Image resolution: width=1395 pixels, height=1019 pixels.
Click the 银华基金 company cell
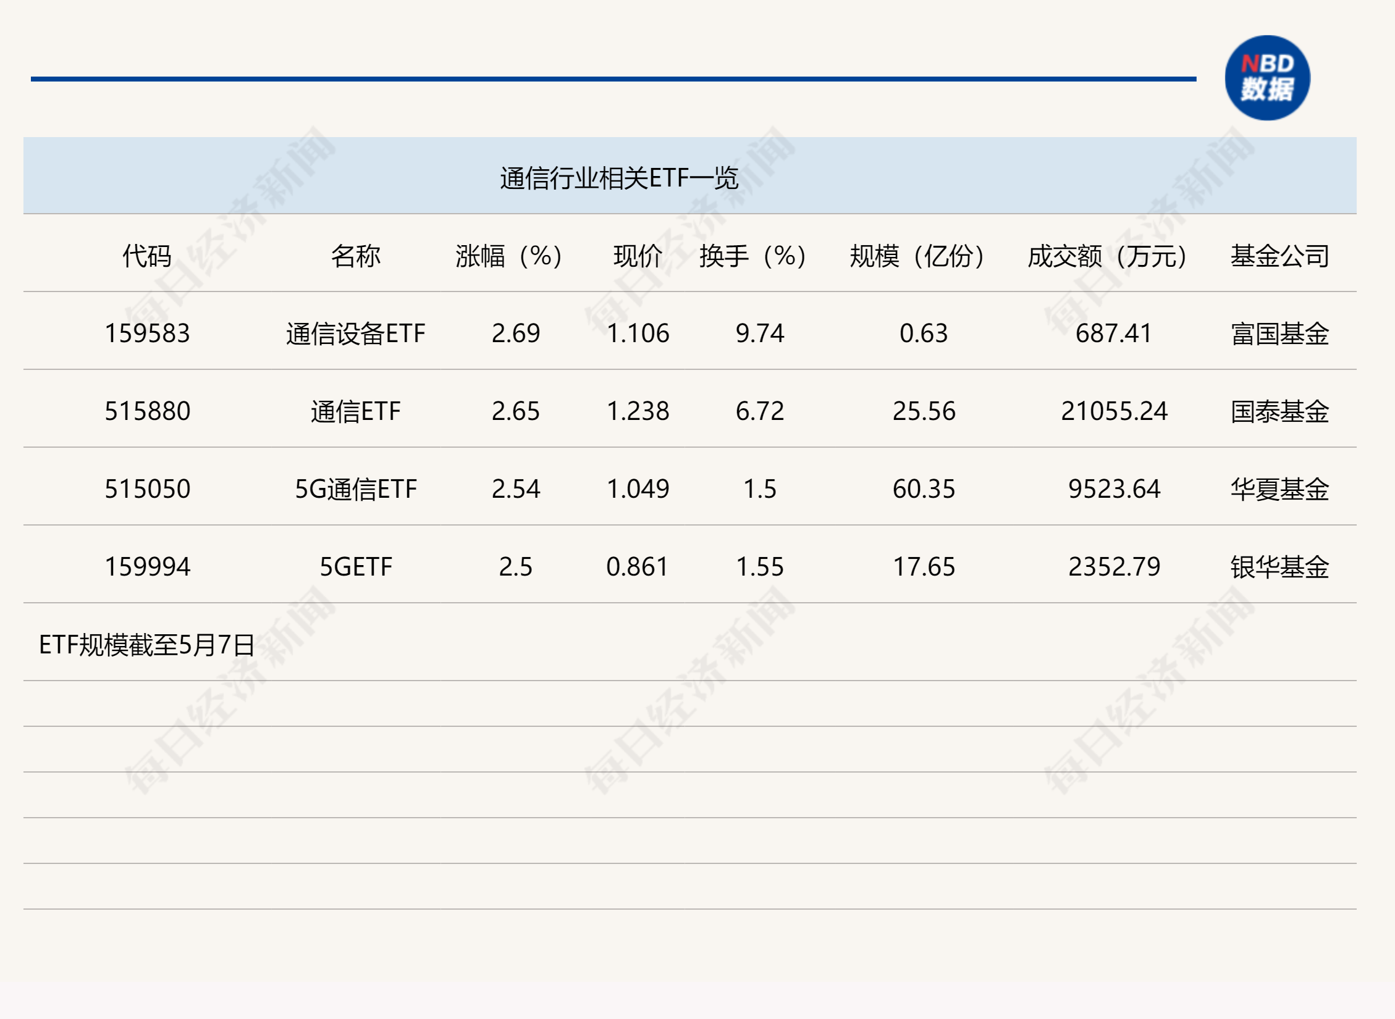(1279, 567)
